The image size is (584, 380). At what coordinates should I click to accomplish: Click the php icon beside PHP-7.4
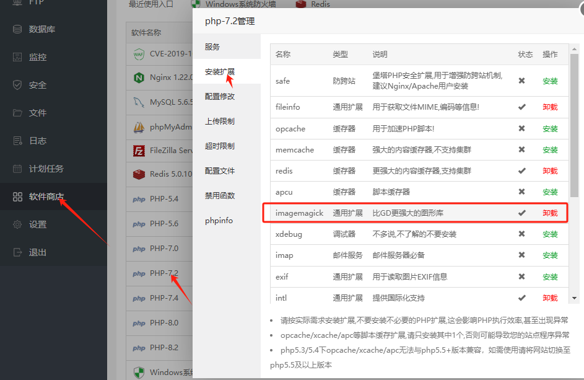139,298
